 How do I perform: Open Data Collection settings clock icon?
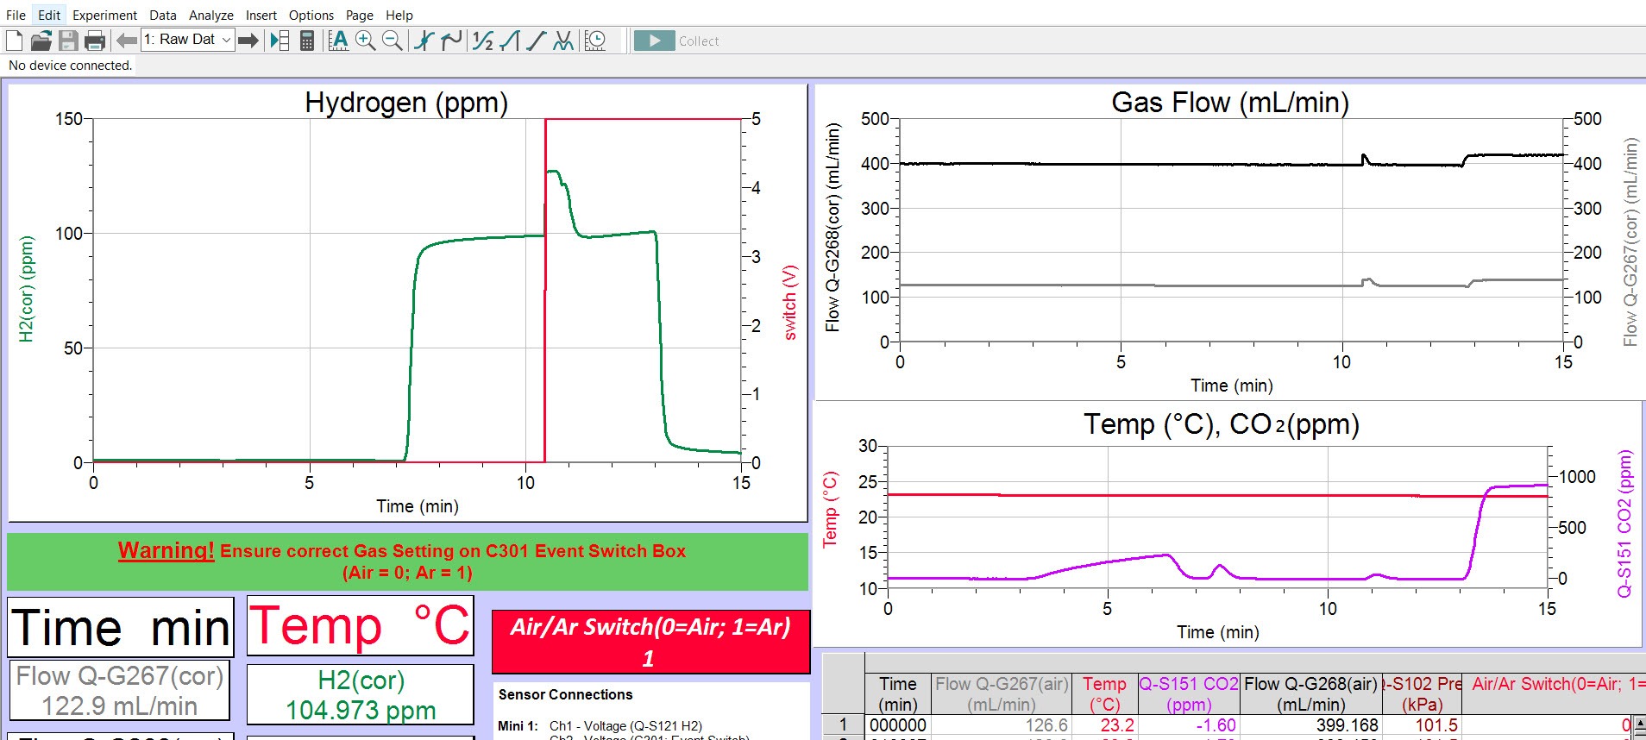595,41
